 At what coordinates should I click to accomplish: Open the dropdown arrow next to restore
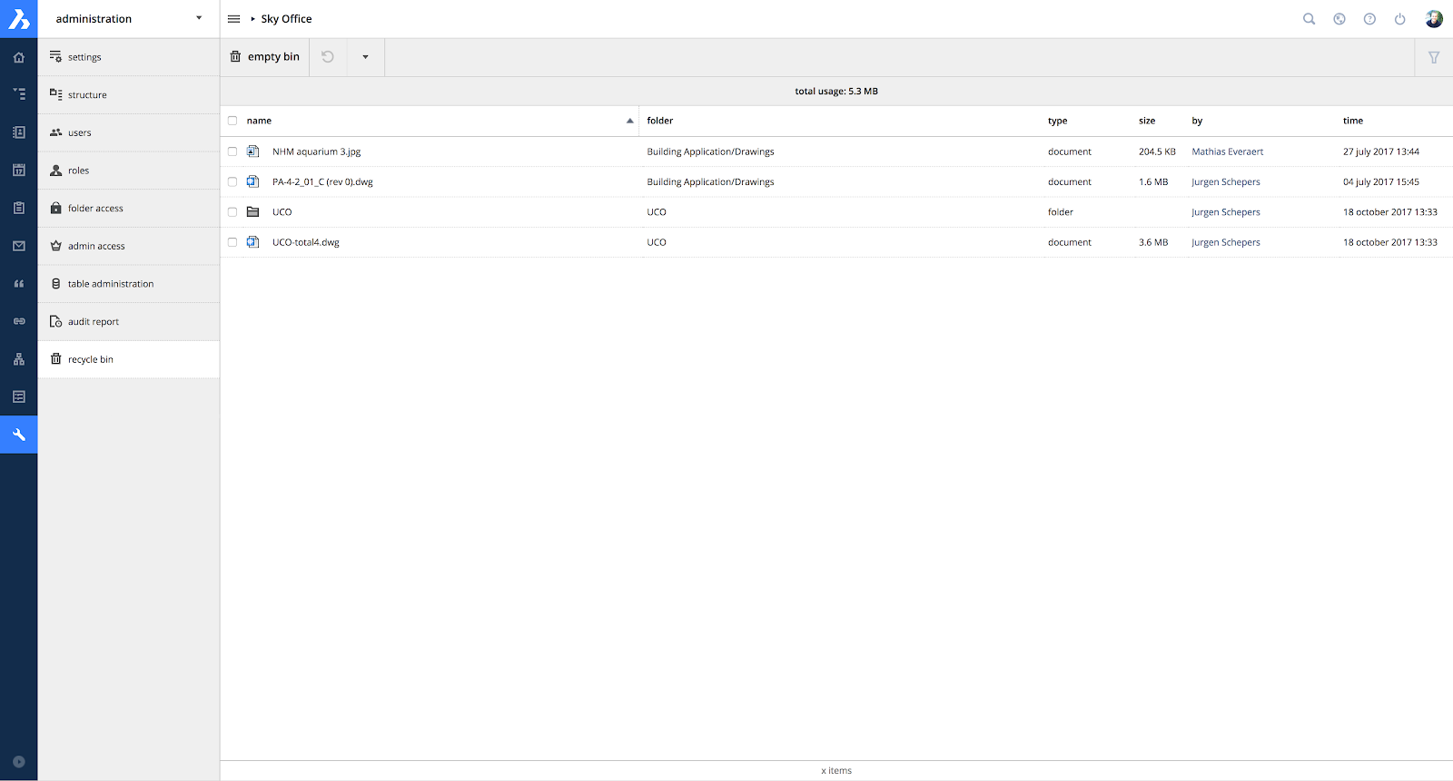366,57
